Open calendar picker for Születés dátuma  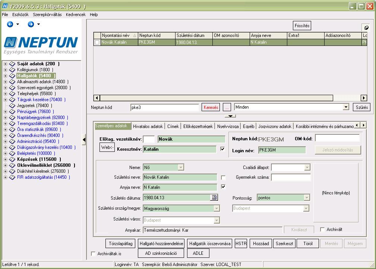click(x=214, y=198)
